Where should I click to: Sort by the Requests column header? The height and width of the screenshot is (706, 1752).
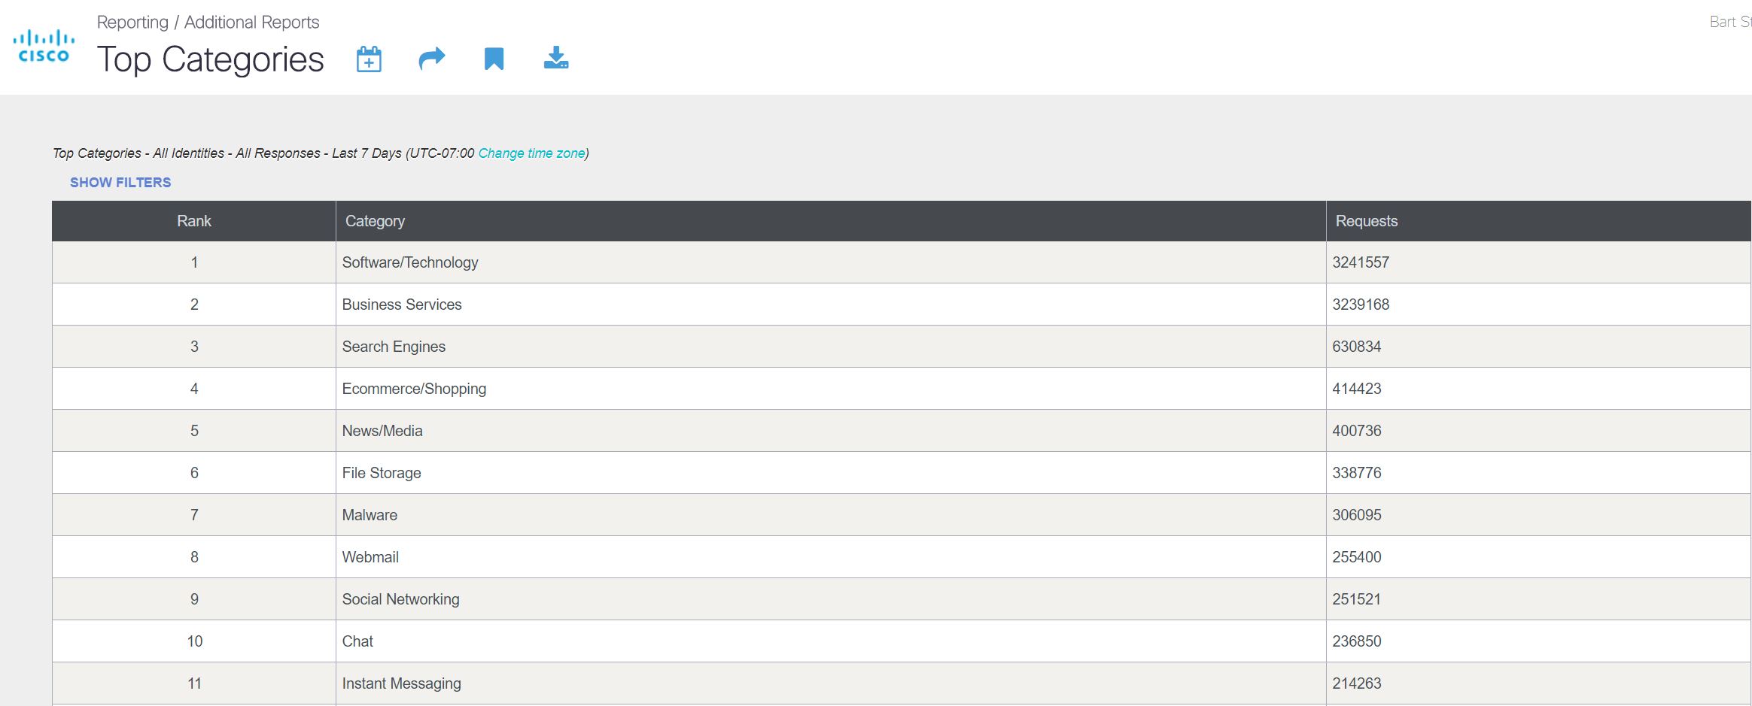(1366, 221)
